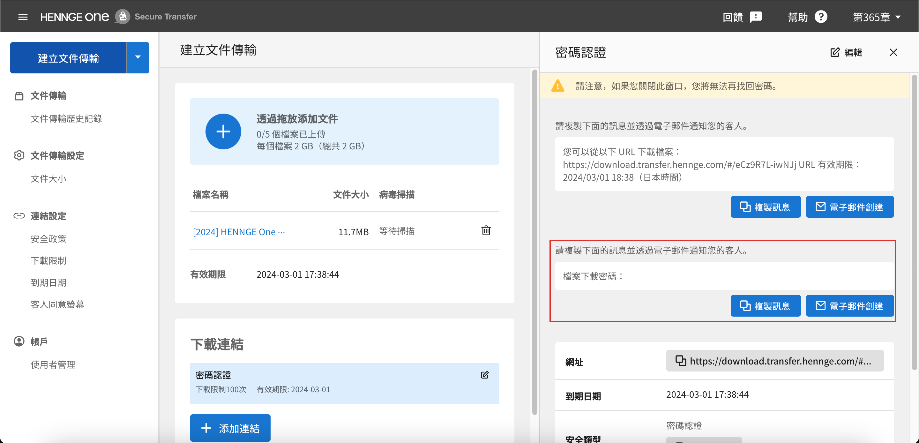Open 使用者管理 sidebar item
The width and height of the screenshot is (919, 443).
click(53, 364)
